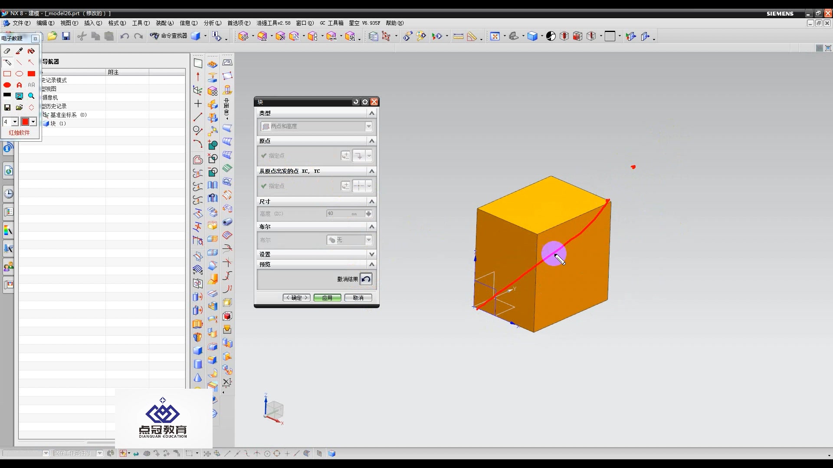This screenshot has width=833, height=468.
Task: Open the 两点和高度 type dropdown
Action: pyautogui.click(x=368, y=126)
